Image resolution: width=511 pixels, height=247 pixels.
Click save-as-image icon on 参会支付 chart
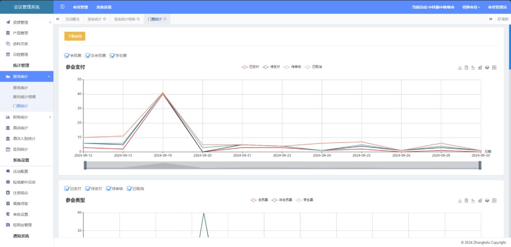click(x=460, y=68)
